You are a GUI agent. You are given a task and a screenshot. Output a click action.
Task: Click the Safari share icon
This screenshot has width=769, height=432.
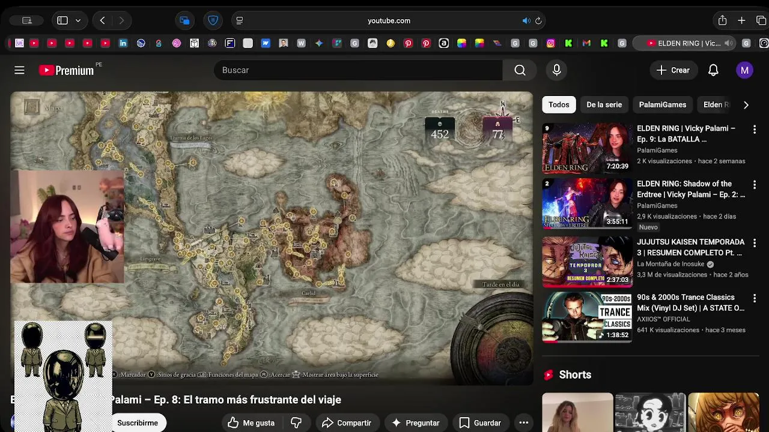pos(723,20)
